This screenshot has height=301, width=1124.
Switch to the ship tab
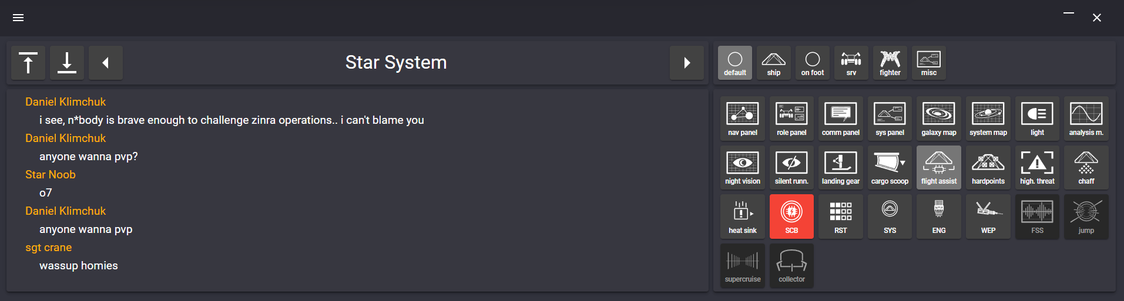pyautogui.click(x=773, y=63)
